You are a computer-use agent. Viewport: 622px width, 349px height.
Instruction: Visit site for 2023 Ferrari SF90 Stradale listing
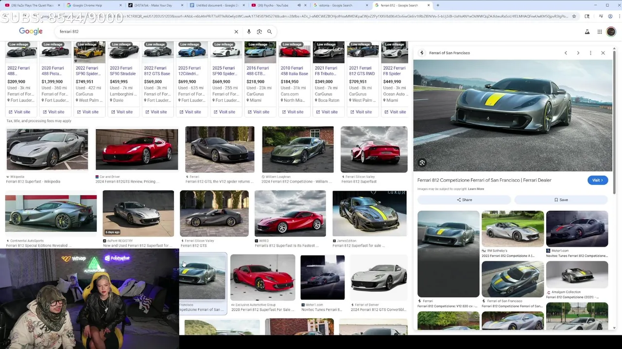(121, 112)
